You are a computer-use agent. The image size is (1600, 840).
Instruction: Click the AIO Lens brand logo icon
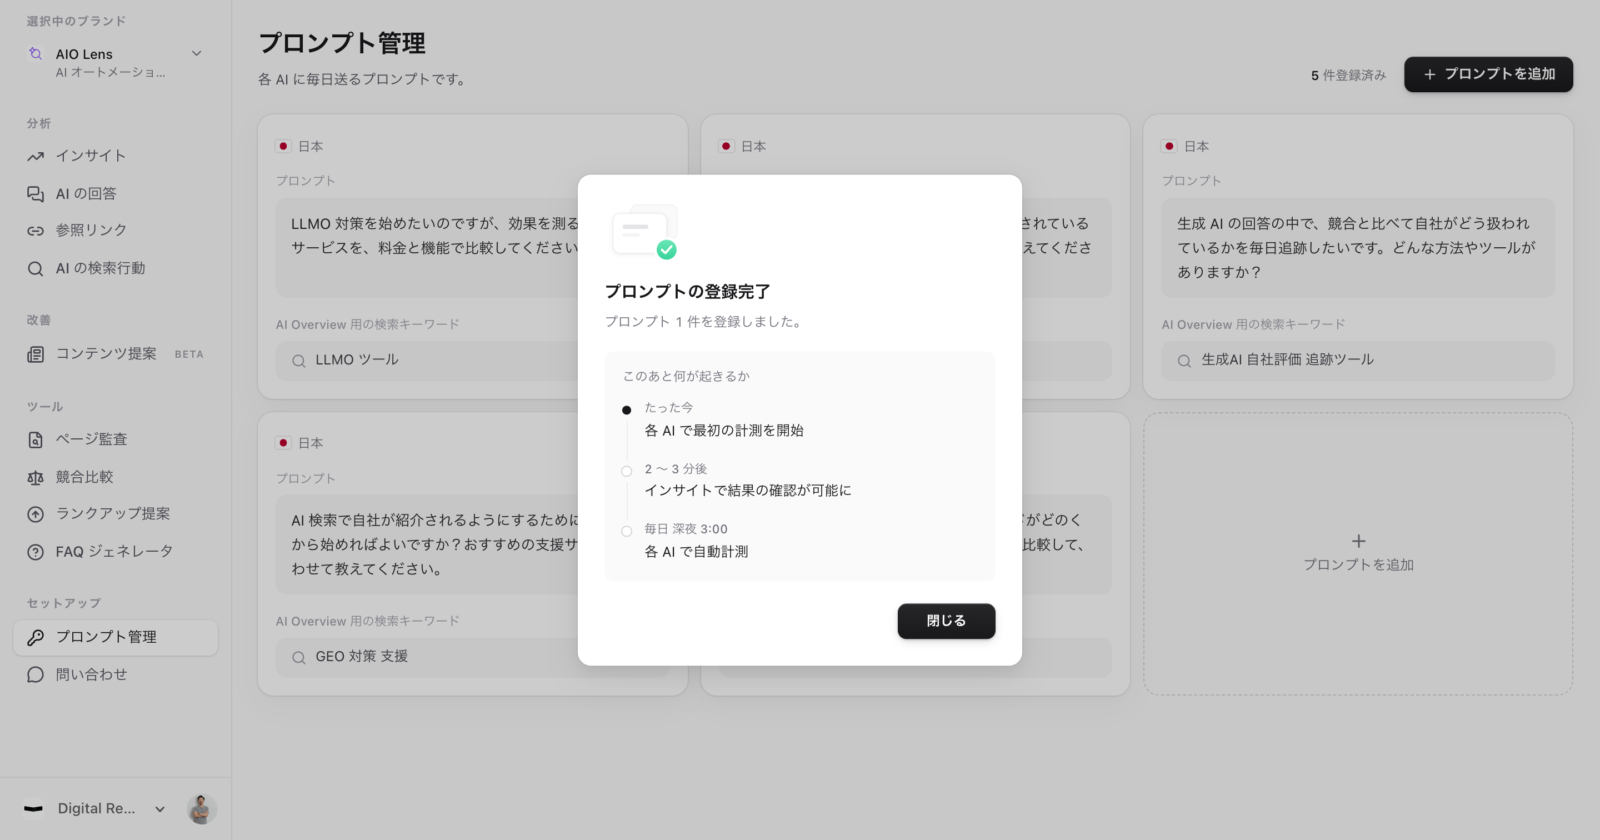[36, 54]
